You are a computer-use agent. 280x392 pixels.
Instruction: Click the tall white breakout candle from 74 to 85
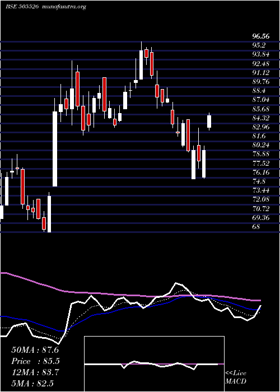click(x=55, y=149)
